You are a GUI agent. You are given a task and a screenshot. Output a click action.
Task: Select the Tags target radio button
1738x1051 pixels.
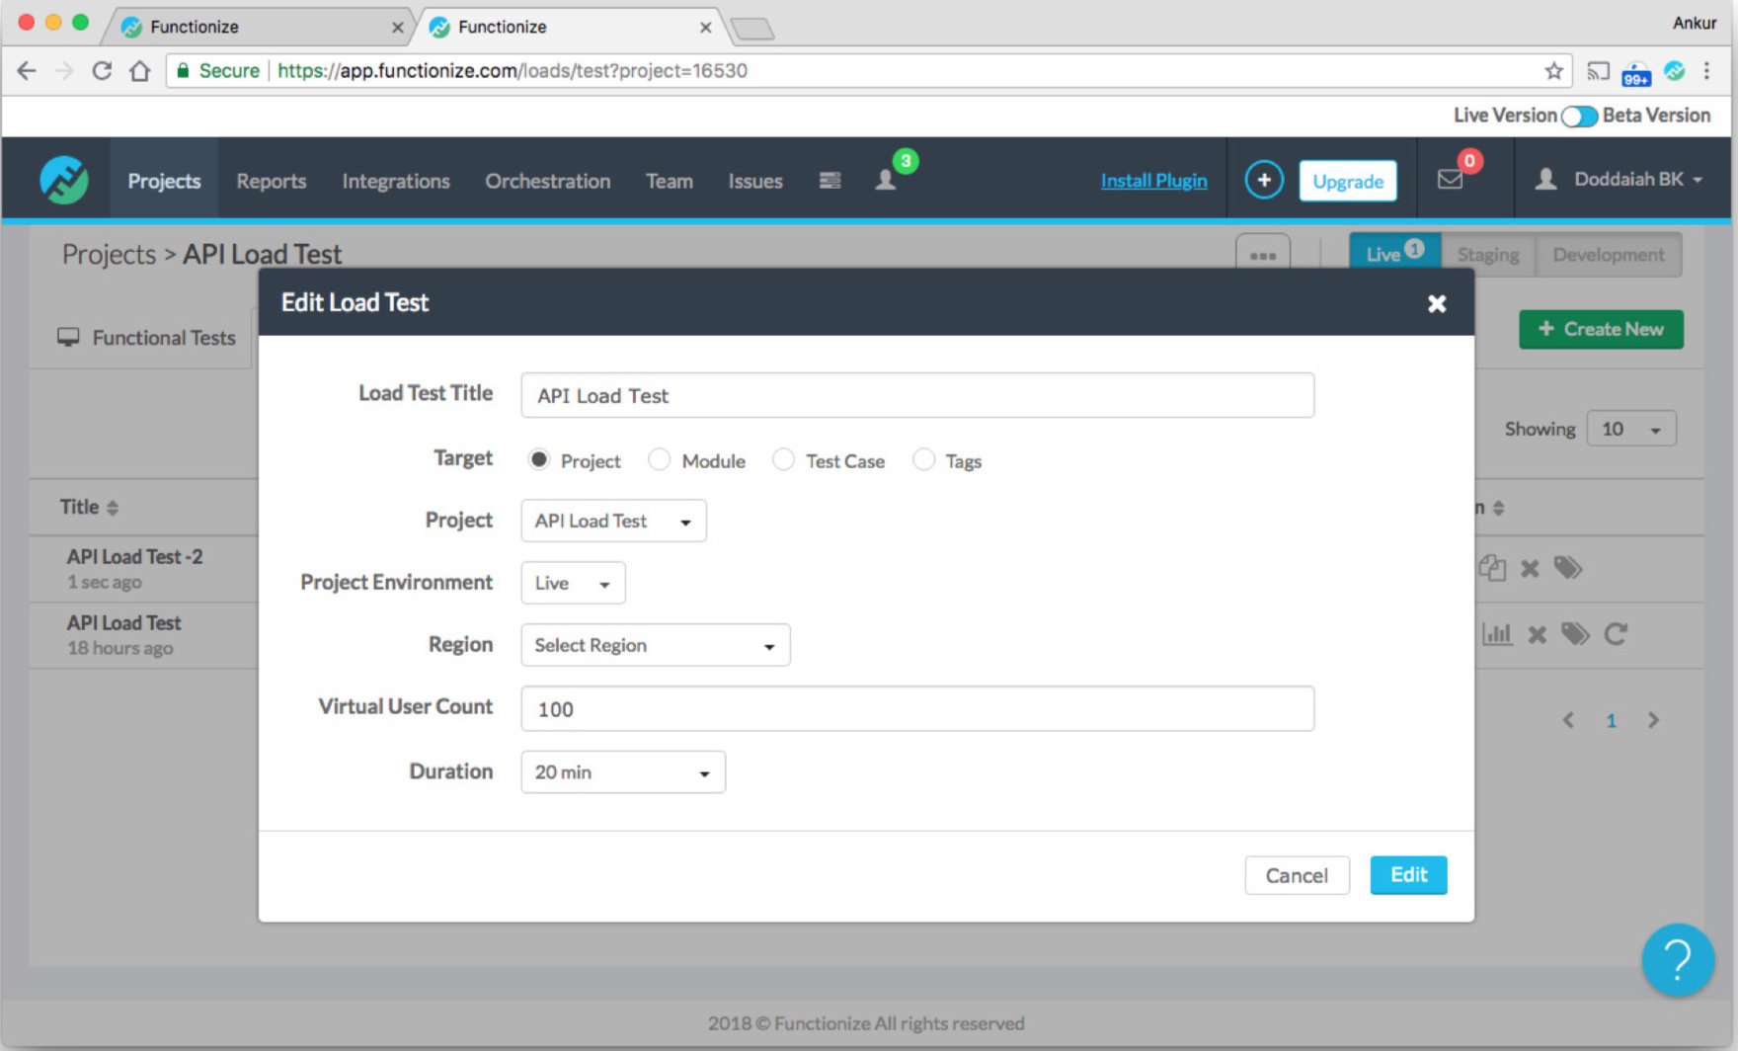pos(923,459)
